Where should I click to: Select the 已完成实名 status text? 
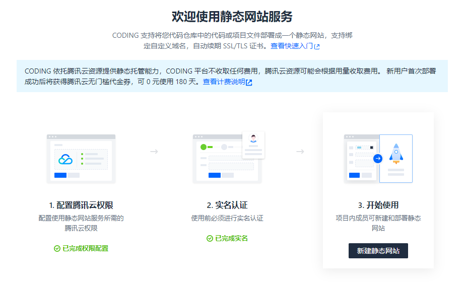231,239
